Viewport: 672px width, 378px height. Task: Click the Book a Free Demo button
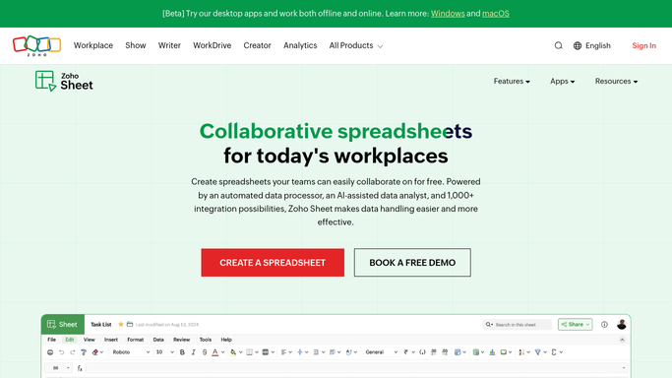412,263
